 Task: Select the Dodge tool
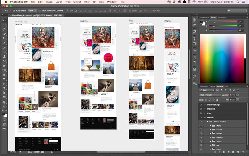(x=4, y=79)
